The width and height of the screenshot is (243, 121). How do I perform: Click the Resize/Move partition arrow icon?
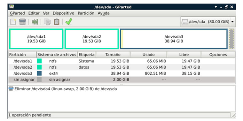[35, 22]
